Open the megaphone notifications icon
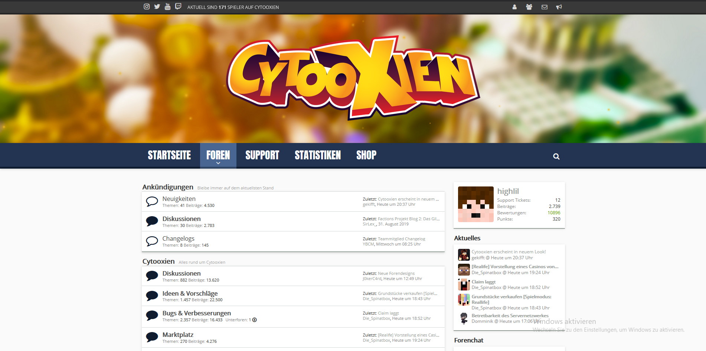 coord(559,7)
